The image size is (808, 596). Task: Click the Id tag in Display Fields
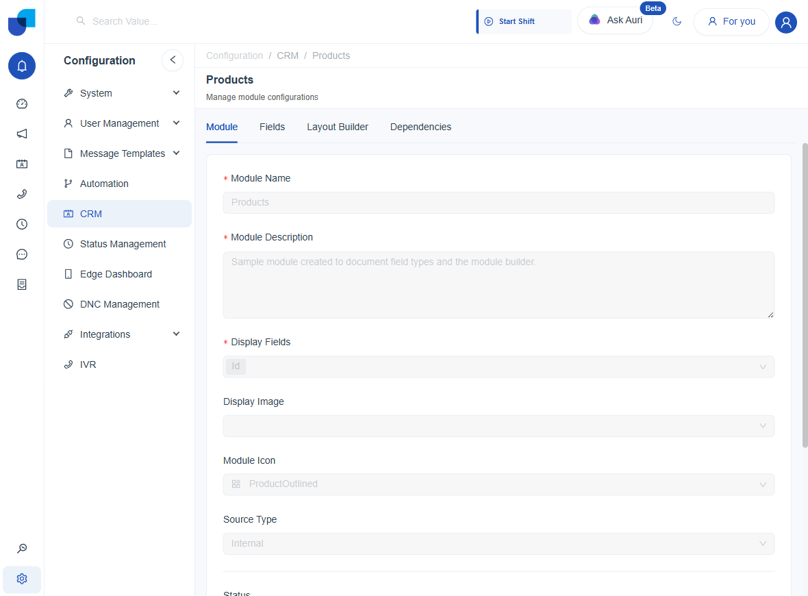coord(236,367)
